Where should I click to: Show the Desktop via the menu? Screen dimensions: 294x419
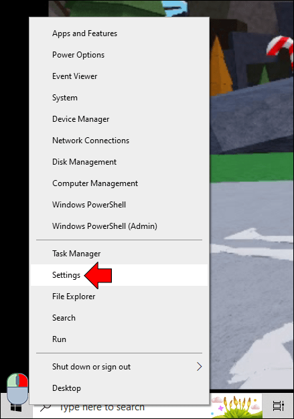119,388
